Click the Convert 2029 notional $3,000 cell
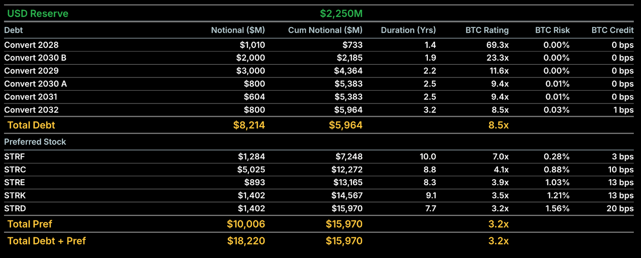 (x=250, y=71)
